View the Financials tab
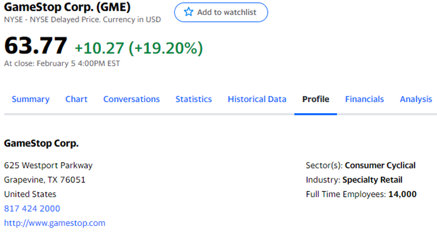 coord(364,99)
